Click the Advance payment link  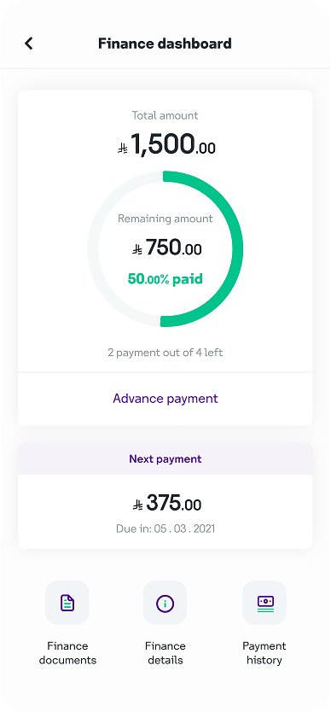(165, 399)
